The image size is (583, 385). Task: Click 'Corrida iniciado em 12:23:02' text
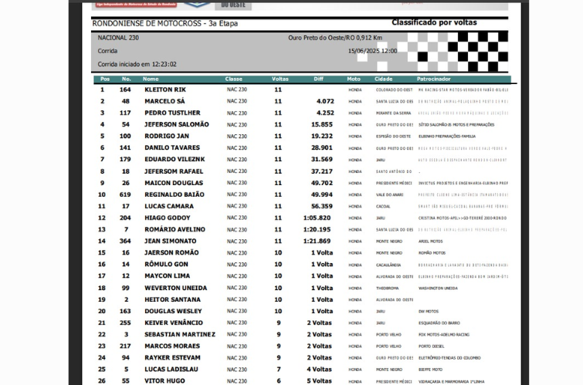pos(137,64)
